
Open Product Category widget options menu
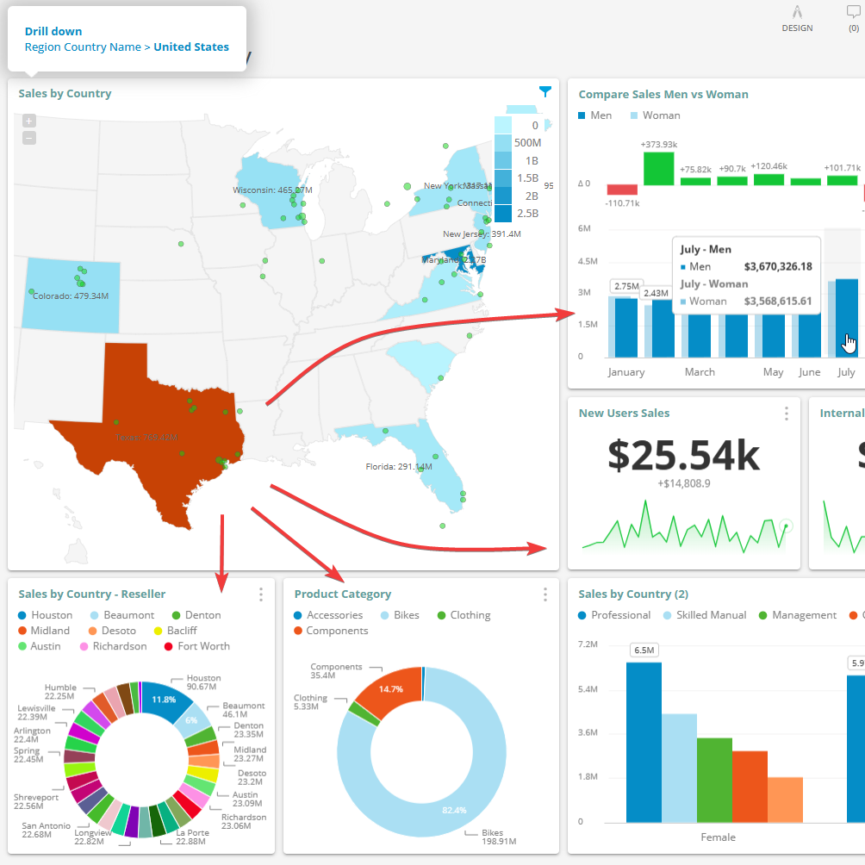coord(545,594)
